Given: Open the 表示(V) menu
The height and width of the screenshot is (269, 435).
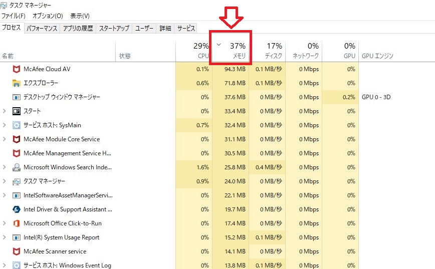Looking at the screenshot, I should (x=80, y=16).
